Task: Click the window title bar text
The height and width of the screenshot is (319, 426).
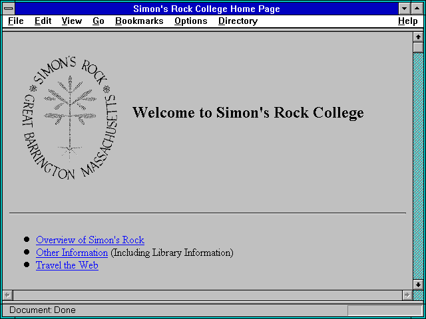Action: coord(206,9)
